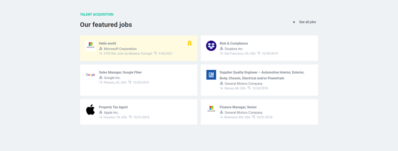Click the GM logo icon

[211, 75]
